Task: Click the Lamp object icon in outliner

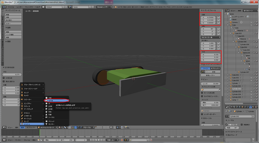Action: point(230,100)
